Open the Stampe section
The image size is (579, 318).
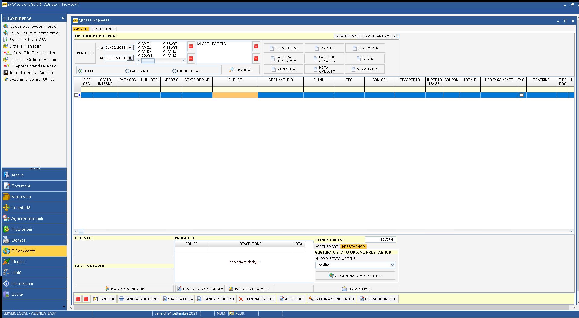point(34,240)
